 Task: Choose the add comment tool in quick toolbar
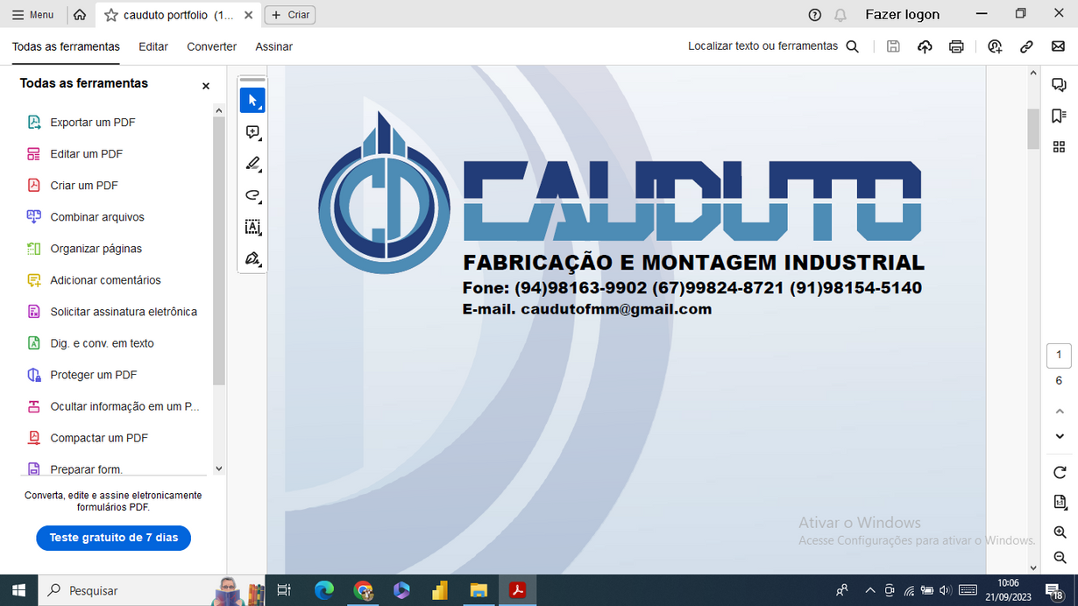[x=252, y=132]
